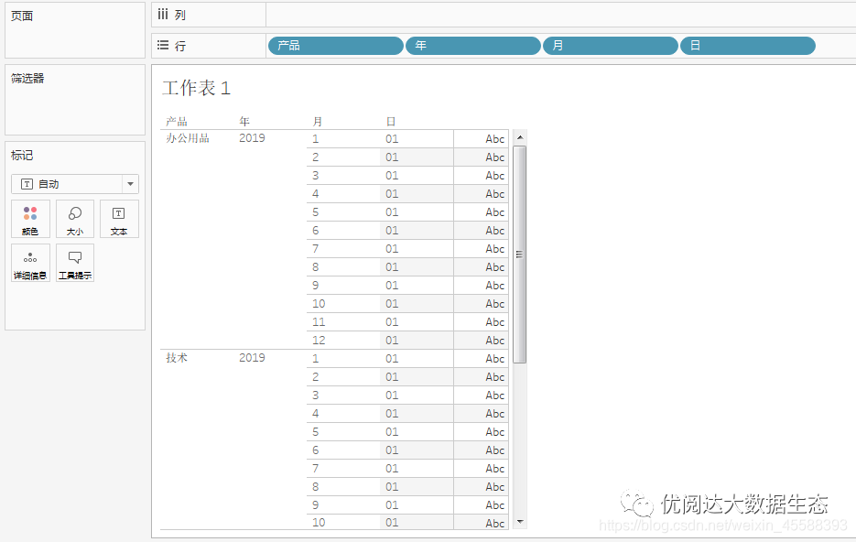
Task: Click the 产品 column header
Action: [177, 121]
